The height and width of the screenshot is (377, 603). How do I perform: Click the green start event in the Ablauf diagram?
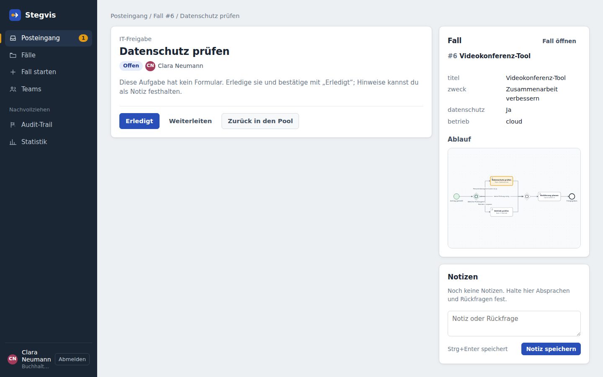(456, 196)
